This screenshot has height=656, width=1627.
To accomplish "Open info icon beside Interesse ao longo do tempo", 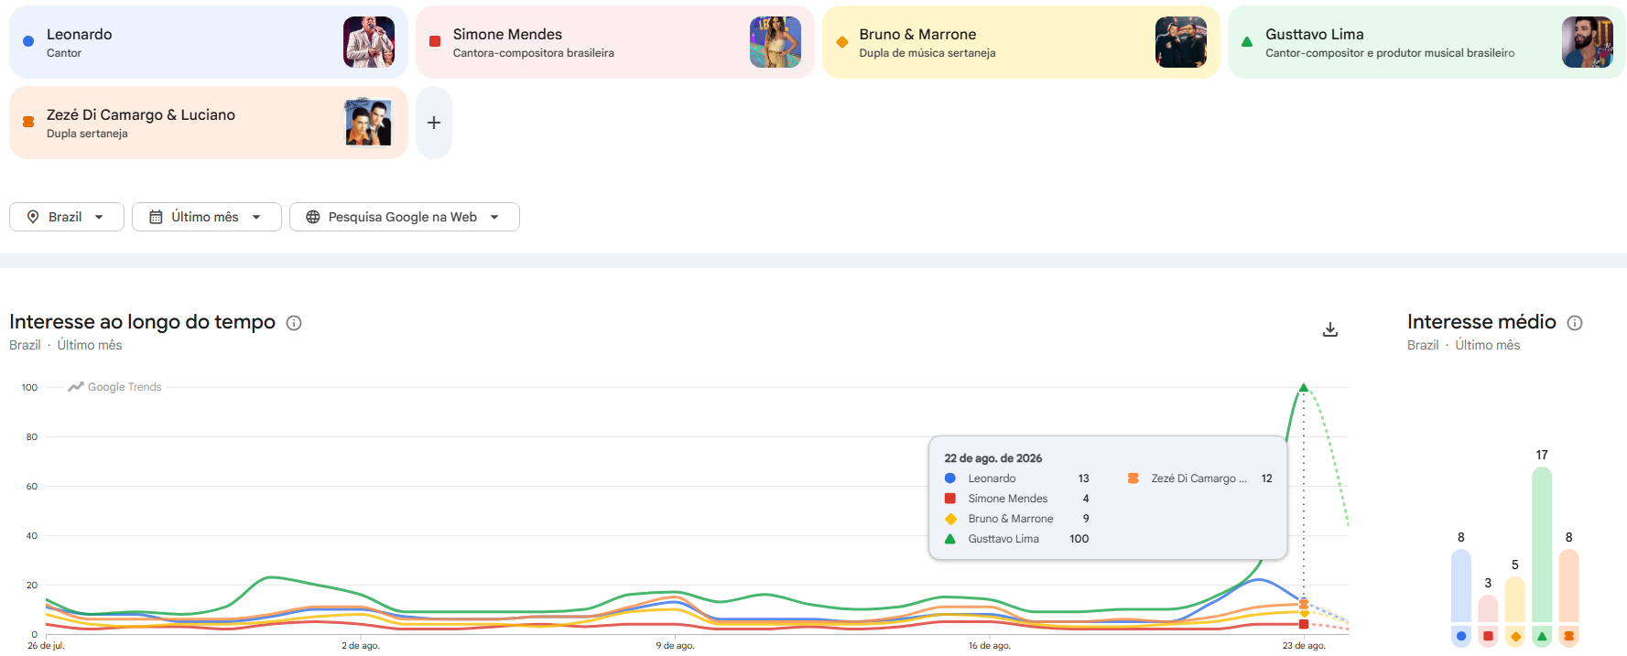I will (x=294, y=323).
